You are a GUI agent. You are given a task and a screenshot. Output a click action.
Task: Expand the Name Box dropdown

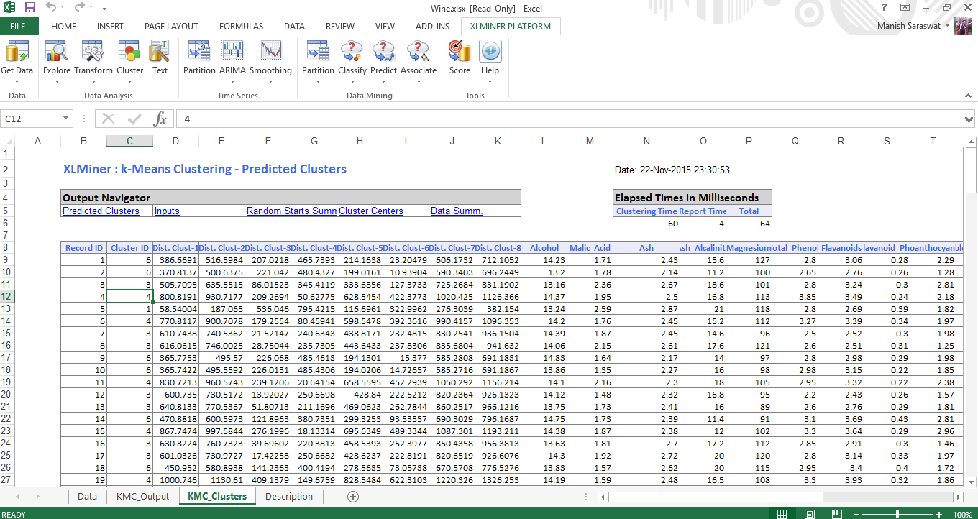[x=65, y=119]
